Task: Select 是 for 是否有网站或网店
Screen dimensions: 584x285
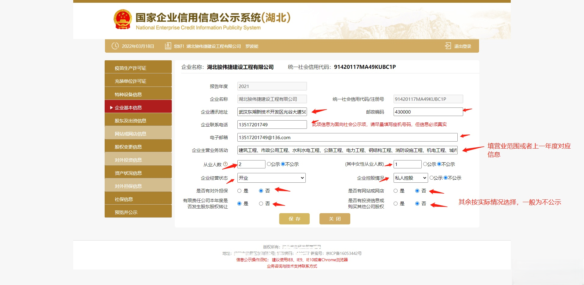Action: 395,191
